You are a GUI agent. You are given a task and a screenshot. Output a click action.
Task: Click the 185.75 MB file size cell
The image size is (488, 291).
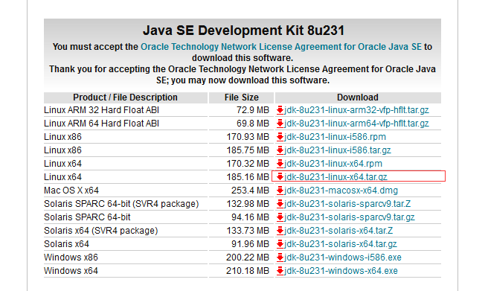coord(248,150)
